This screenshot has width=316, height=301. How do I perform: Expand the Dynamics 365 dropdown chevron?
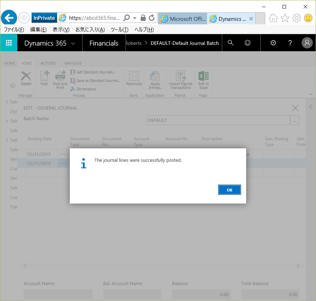pos(73,43)
